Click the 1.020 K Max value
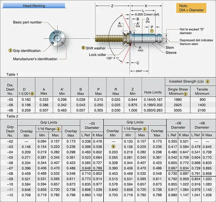The height and width of the screenshot is (202, 216). (207, 179)
